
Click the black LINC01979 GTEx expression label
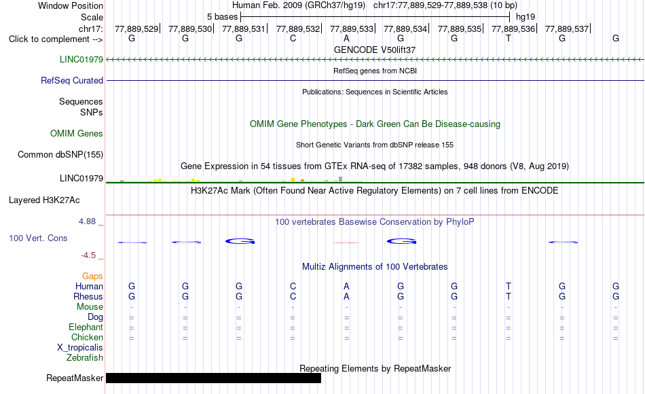pos(81,178)
